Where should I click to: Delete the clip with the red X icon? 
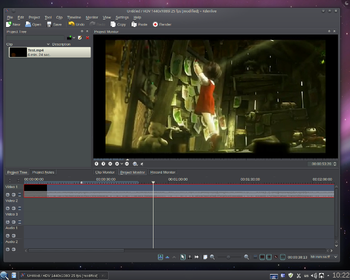tap(87, 37)
